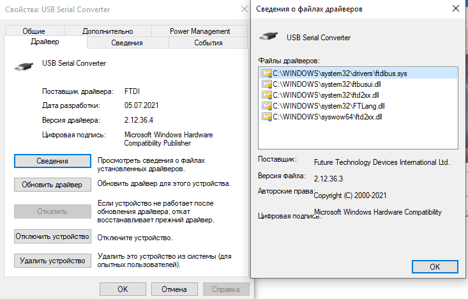The image size is (468, 299).
Task: Click the Отключить устройство button
Action: [x=52, y=236]
